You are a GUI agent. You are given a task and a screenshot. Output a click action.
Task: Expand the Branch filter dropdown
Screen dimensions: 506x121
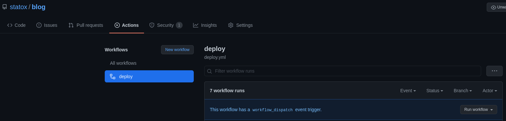(463, 91)
